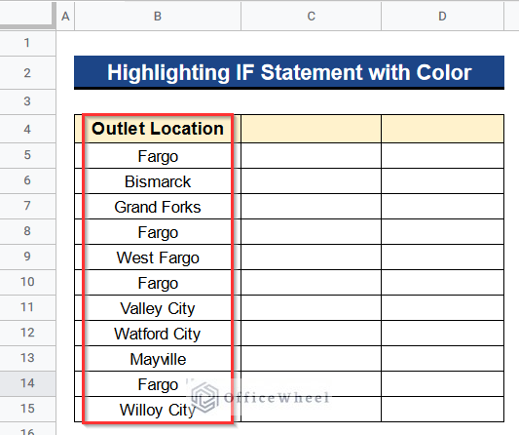Select column D header

click(442, 17)
